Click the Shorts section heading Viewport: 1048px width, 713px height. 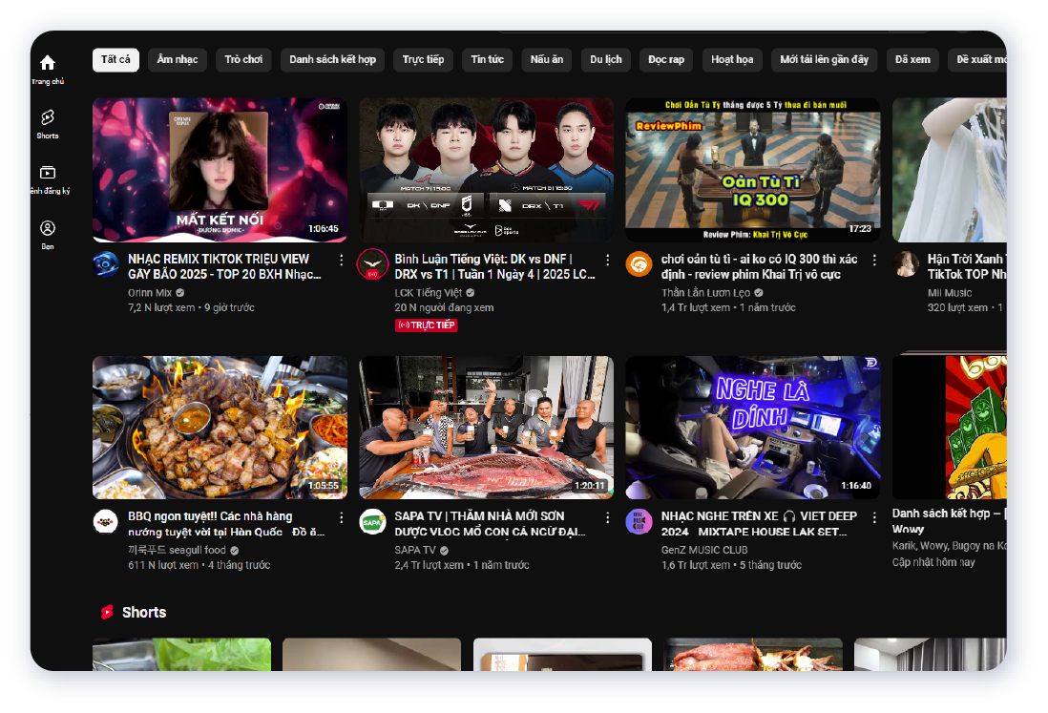click(144, 612)
